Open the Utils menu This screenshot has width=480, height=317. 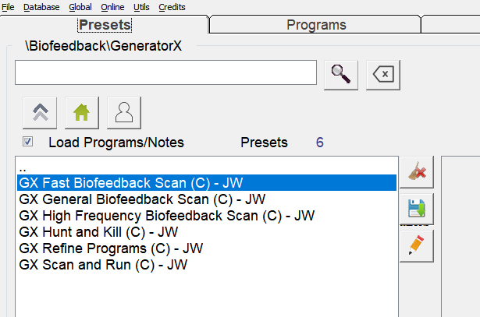(x=141, y=7)
